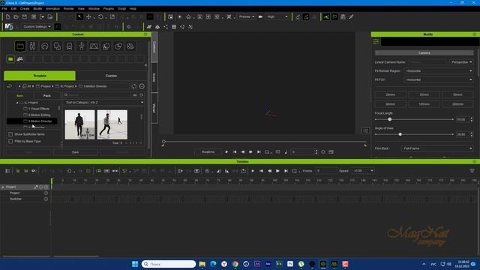Click the back arrow in content path bar
The width and height of the screenshot is (480, 270).
(10, 86)
